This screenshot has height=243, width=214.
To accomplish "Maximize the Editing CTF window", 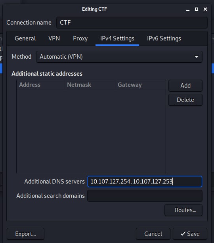I will pos(197,9).
